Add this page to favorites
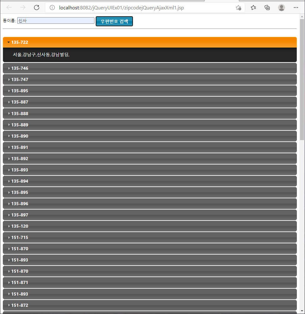305x314 pixels. click(x=238, y=8)
